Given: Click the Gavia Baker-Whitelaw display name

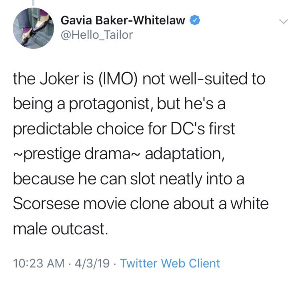Looking at the screenshot, I should [123, 20].
